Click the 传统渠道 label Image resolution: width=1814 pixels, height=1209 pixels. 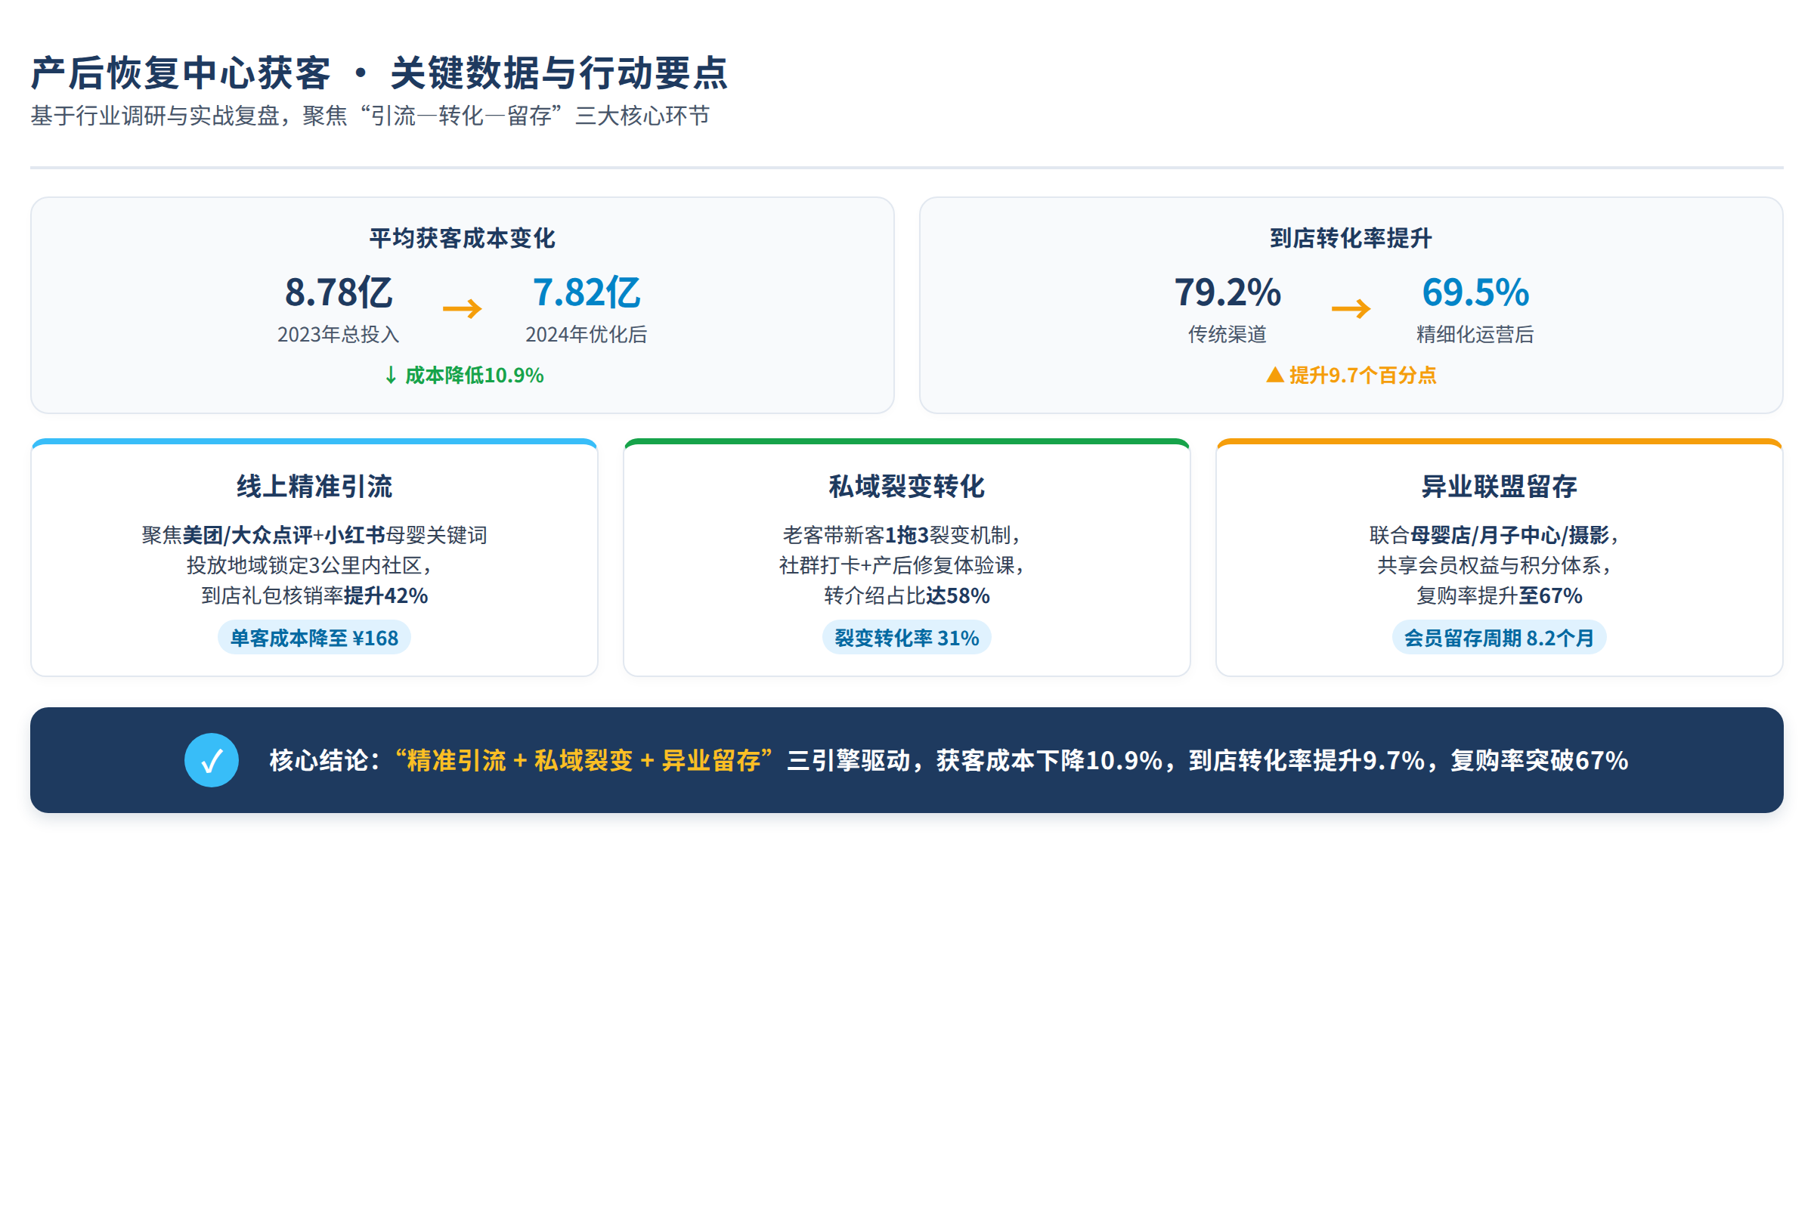pos(1227,335)
